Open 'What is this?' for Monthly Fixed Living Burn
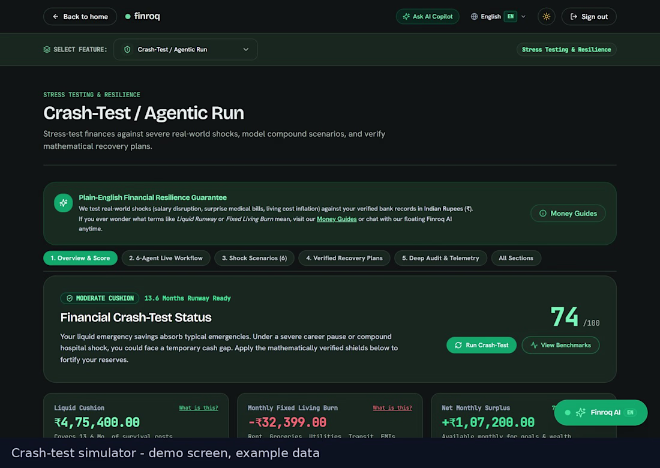This screenshot has width=660, height=468. point(392,407)
